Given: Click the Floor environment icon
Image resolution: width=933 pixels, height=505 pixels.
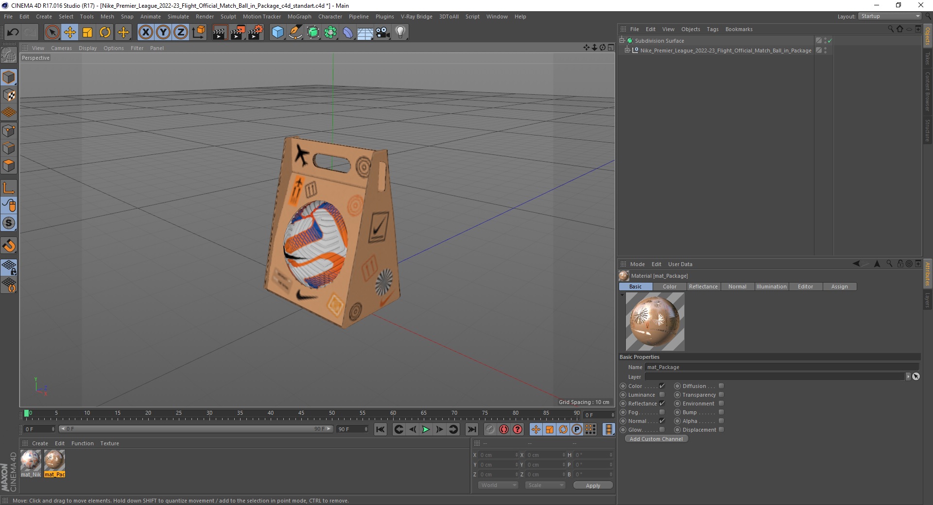Looking at the screenshot, I should 365,33.
